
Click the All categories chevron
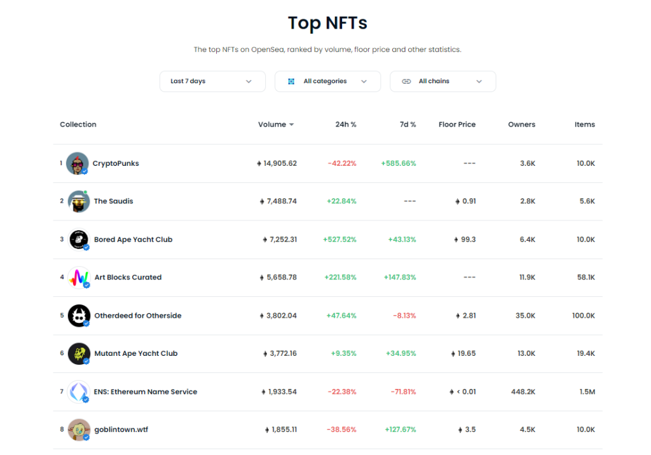pyautogui.click(x=364, y=81)
